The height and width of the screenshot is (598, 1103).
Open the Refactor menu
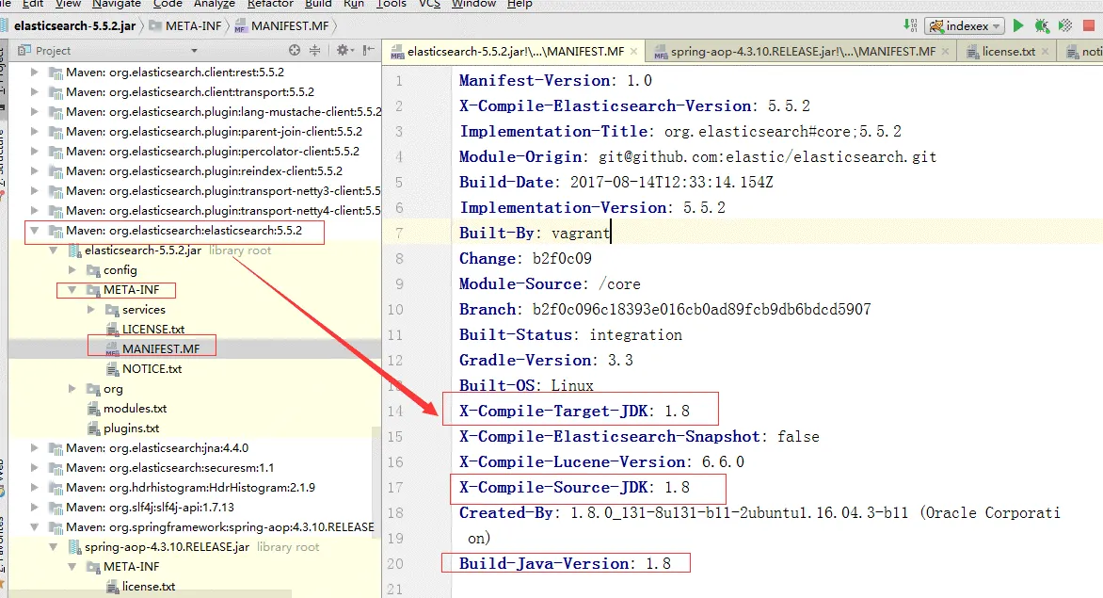pyautogui.click(x=269, y=4)
